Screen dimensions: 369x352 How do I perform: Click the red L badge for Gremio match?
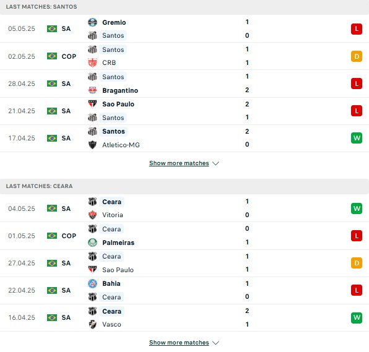(x=357, y=29)
